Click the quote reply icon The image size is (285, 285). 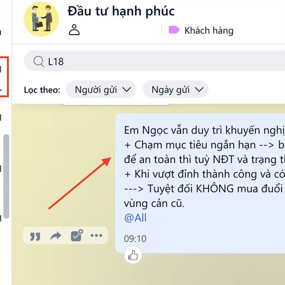pyautogui.click(x=35, y=236)
